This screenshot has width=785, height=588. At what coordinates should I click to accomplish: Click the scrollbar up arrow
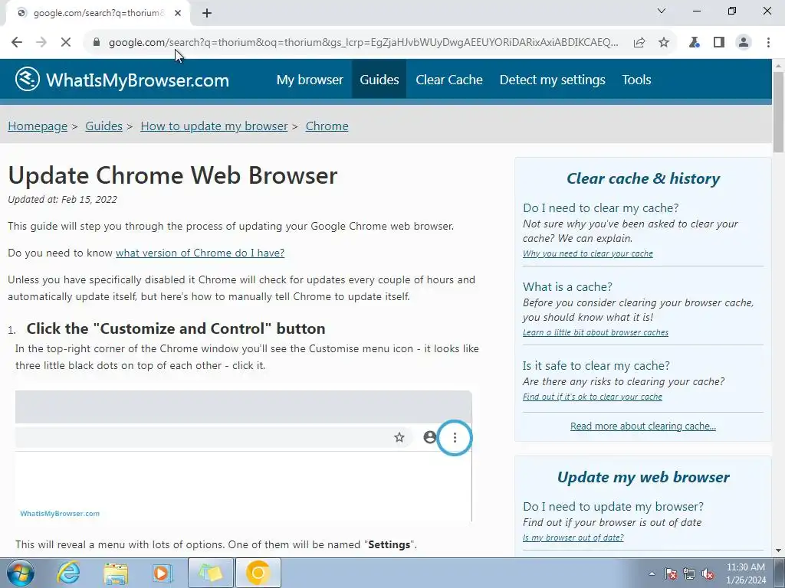[x=779, y=66]
